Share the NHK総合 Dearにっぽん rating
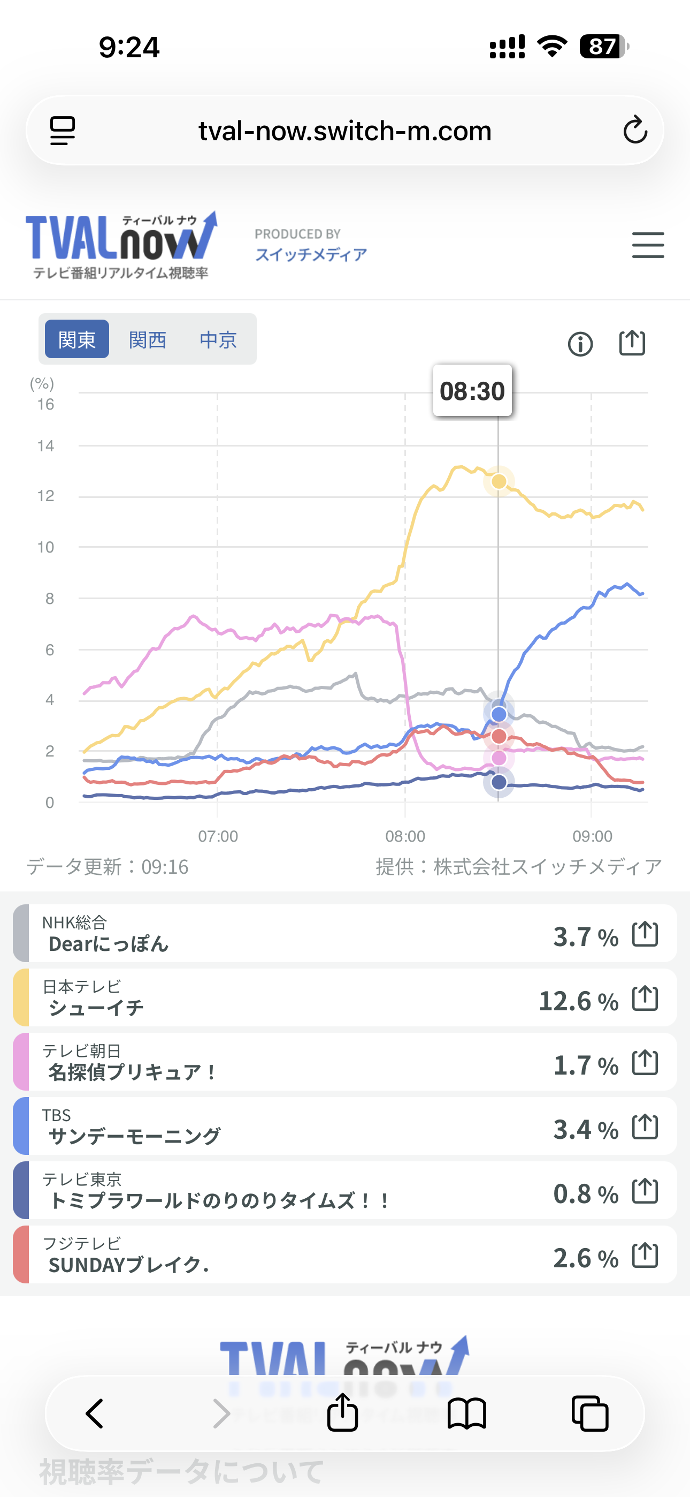This screenshot has height=1497, width=690. [x=645, y=934]
